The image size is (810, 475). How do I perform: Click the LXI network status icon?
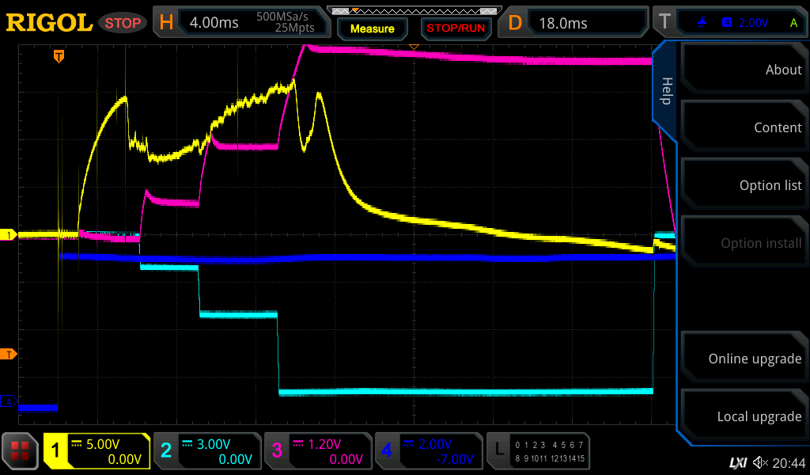point(737,462)
